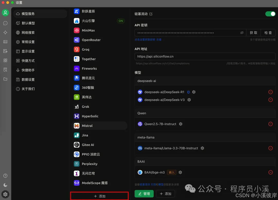Open settings gear for DeepSeek-V3 model
The width and height of the screenshot is (278, 200).
189,100
